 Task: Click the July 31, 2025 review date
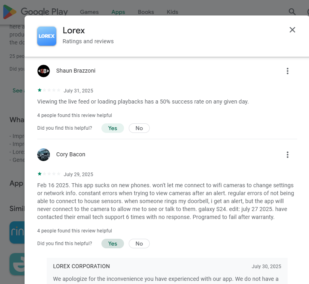point(78,90)
